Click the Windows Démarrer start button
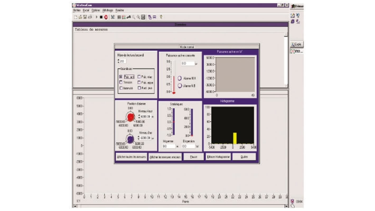The width and height of the screenshot is (375, 211). tap(297, 6)
